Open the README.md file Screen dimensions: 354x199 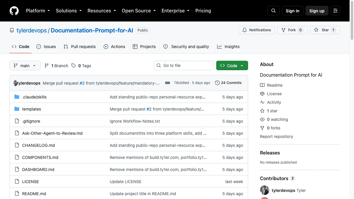(34, 194)
